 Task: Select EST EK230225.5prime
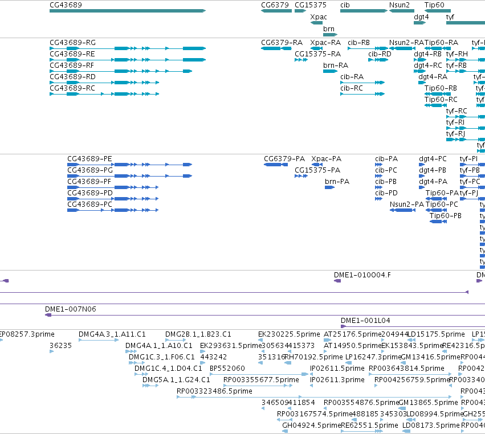coord(260,340)
